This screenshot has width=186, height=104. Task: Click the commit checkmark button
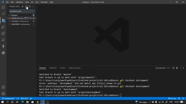(26, 6)
